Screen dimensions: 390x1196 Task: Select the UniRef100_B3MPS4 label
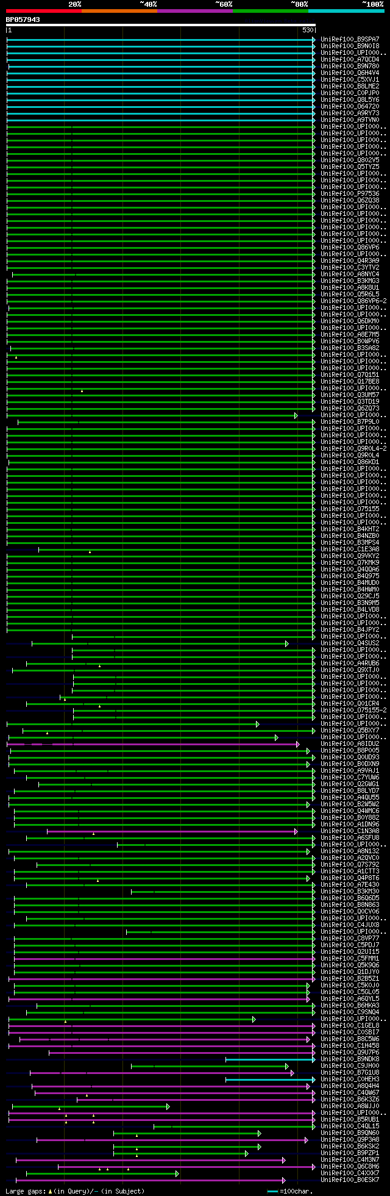point(350,543)
